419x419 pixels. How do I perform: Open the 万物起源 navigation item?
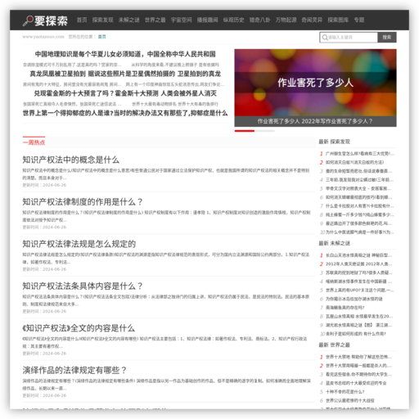(286, 20)
